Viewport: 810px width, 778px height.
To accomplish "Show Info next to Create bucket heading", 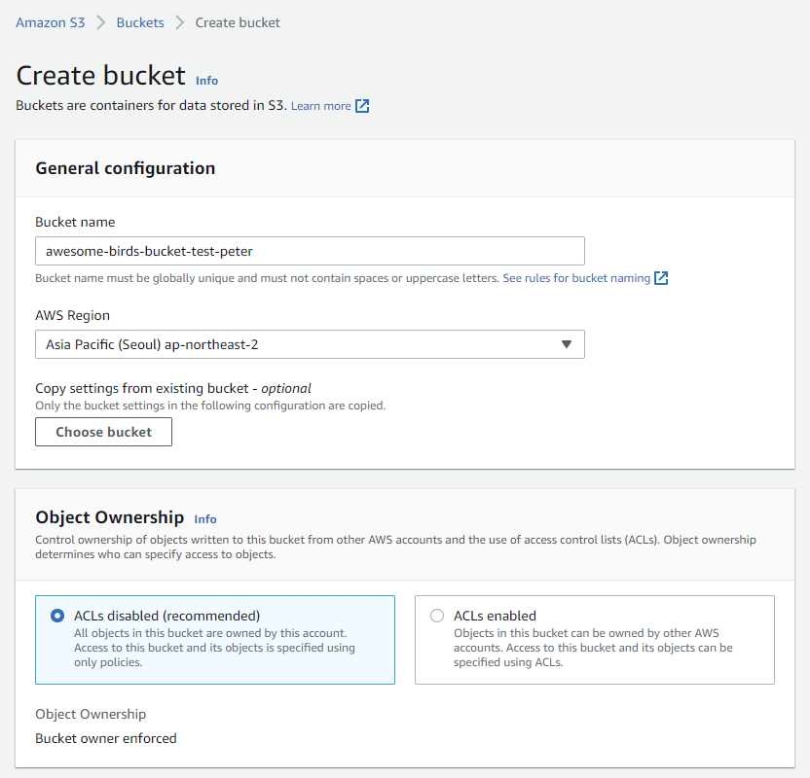I will (206, 81).
